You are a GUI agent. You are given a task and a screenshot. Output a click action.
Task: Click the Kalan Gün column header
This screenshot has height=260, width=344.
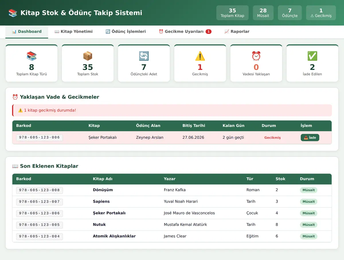click(234, 126)
